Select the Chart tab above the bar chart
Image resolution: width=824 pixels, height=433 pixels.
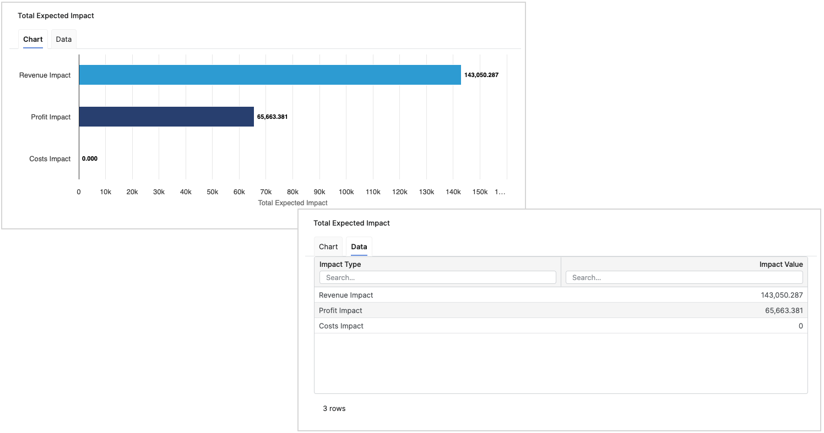33,40
